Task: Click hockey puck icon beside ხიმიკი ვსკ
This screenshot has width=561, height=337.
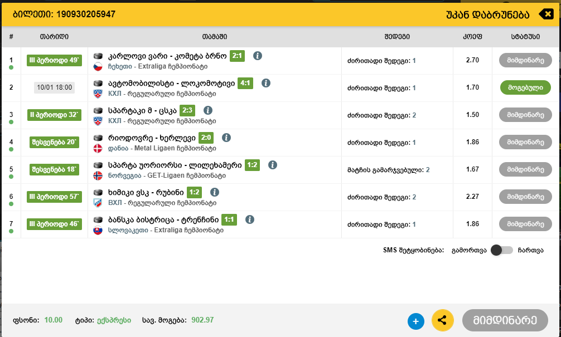Action: pyautogui.click(x=98, y=192)
